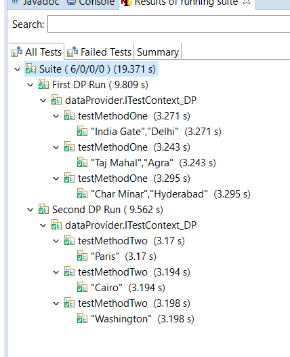The image size is (290, 357).
Task: Switch to the Summary tab
Action: [158, 52]
